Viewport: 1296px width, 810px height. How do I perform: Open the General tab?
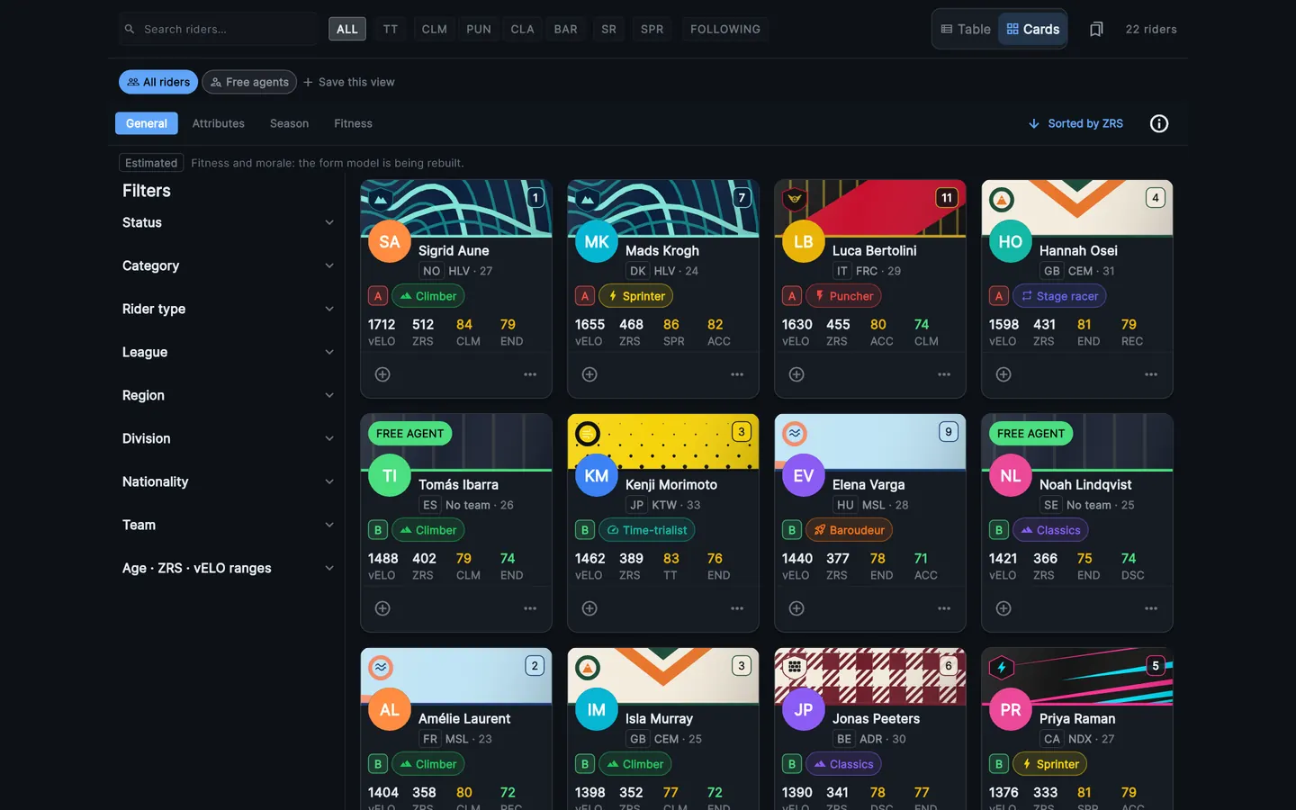(147, 123)
